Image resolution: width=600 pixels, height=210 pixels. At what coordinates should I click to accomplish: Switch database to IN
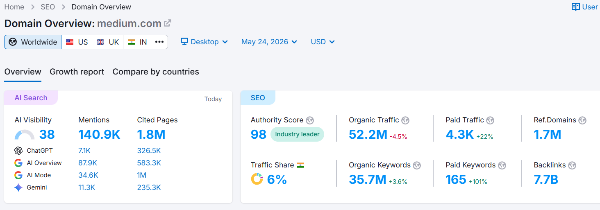137,42
